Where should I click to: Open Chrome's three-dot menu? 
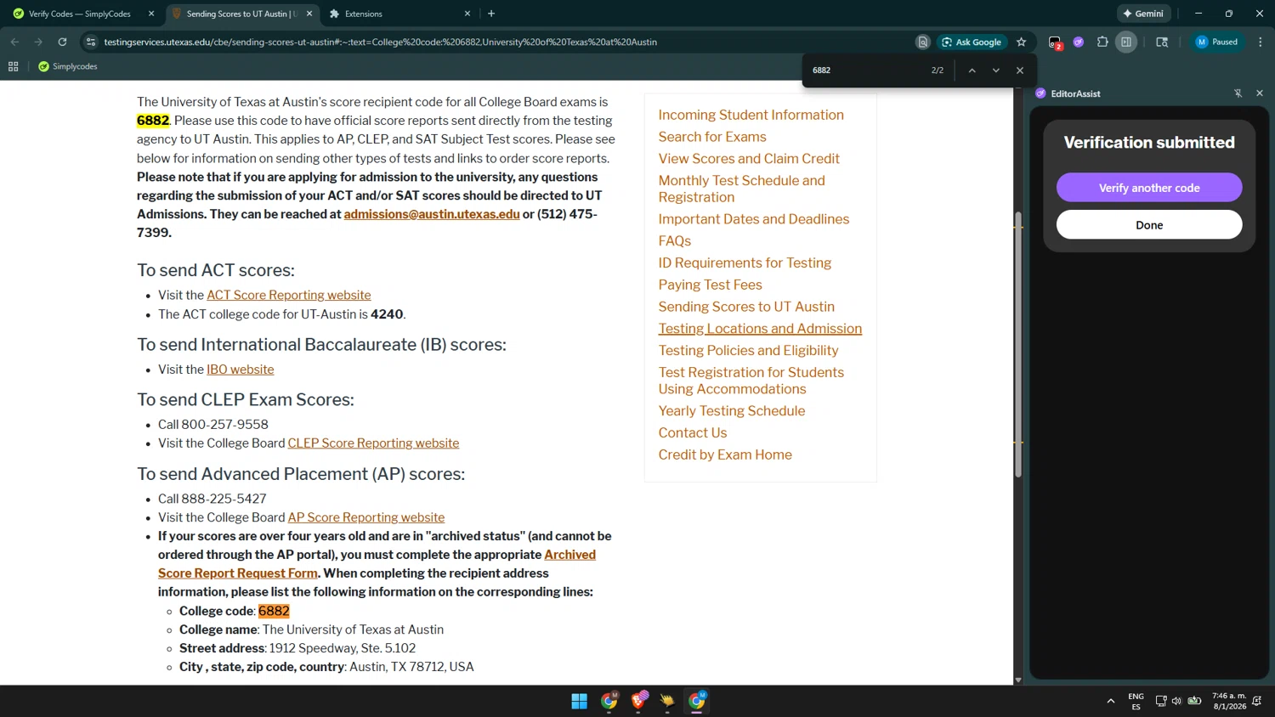pos(1261,42)
